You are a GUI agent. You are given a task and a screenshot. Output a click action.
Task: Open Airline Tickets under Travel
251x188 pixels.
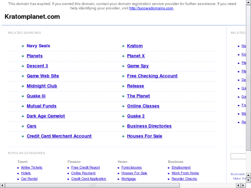pyautogui.click(x=32, y=168)
